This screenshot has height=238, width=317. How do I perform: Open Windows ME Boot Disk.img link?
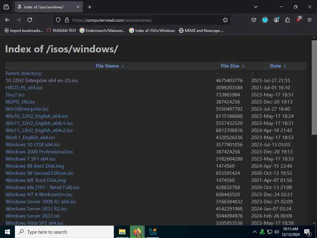click(x=36, y=180)
